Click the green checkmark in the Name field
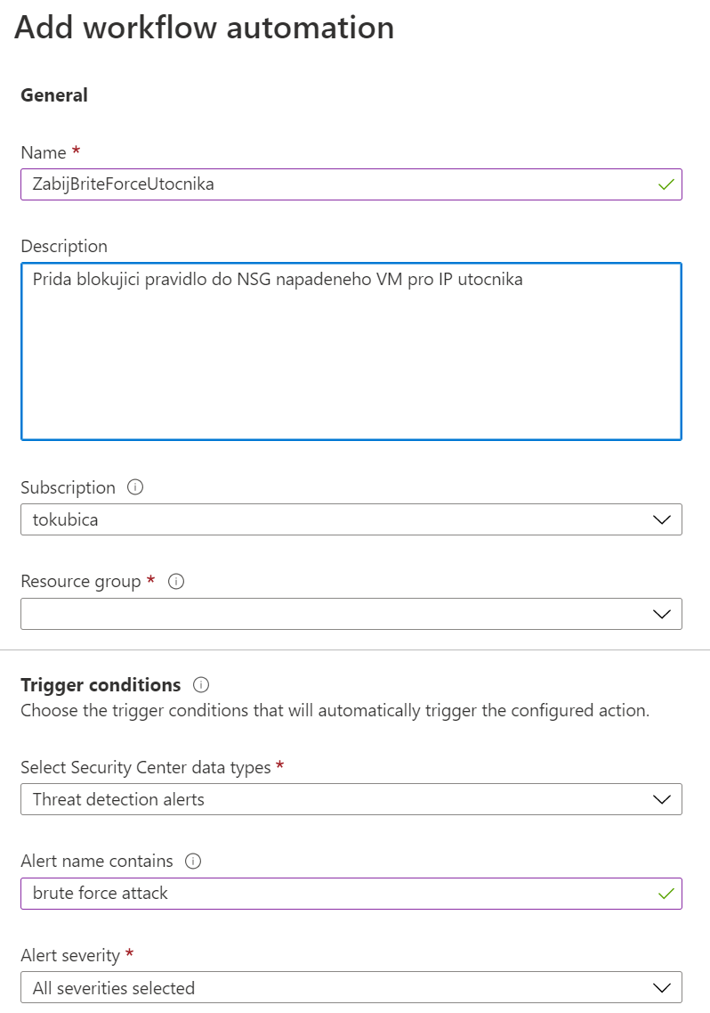Screen dimensions: 710x1013 click(665, 184)
